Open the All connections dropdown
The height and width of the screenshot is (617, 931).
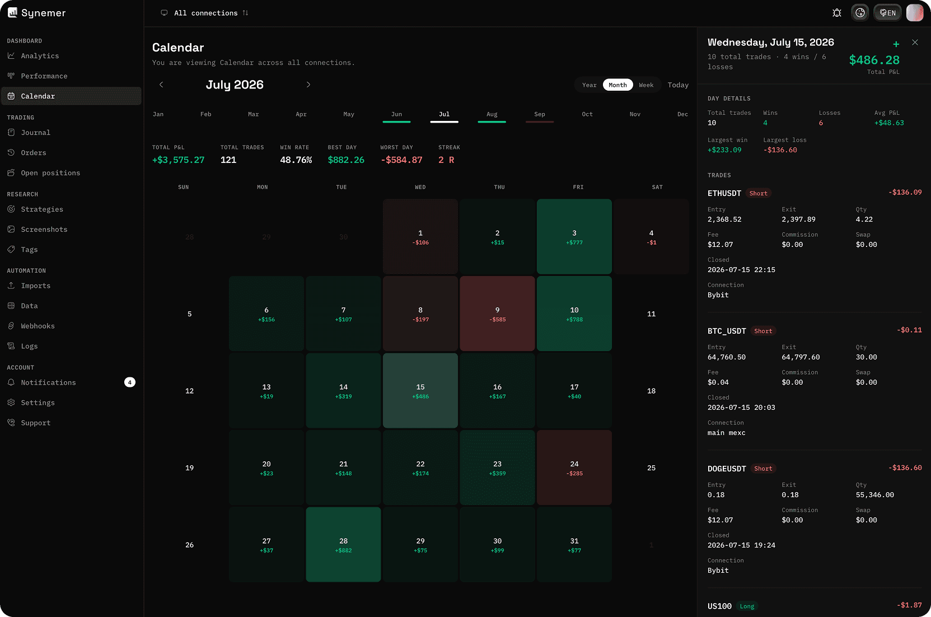(205, 13)
